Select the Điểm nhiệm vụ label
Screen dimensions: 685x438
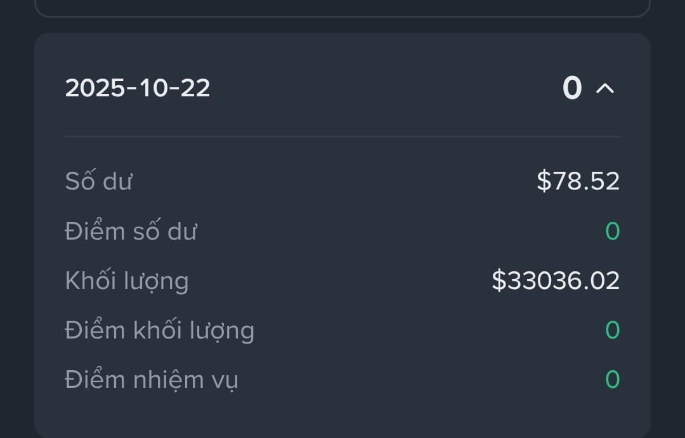coord(152,380)
